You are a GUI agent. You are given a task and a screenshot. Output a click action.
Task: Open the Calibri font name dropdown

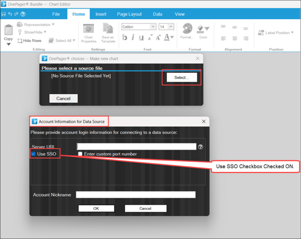pyautogui.click(x=153, y=27)
